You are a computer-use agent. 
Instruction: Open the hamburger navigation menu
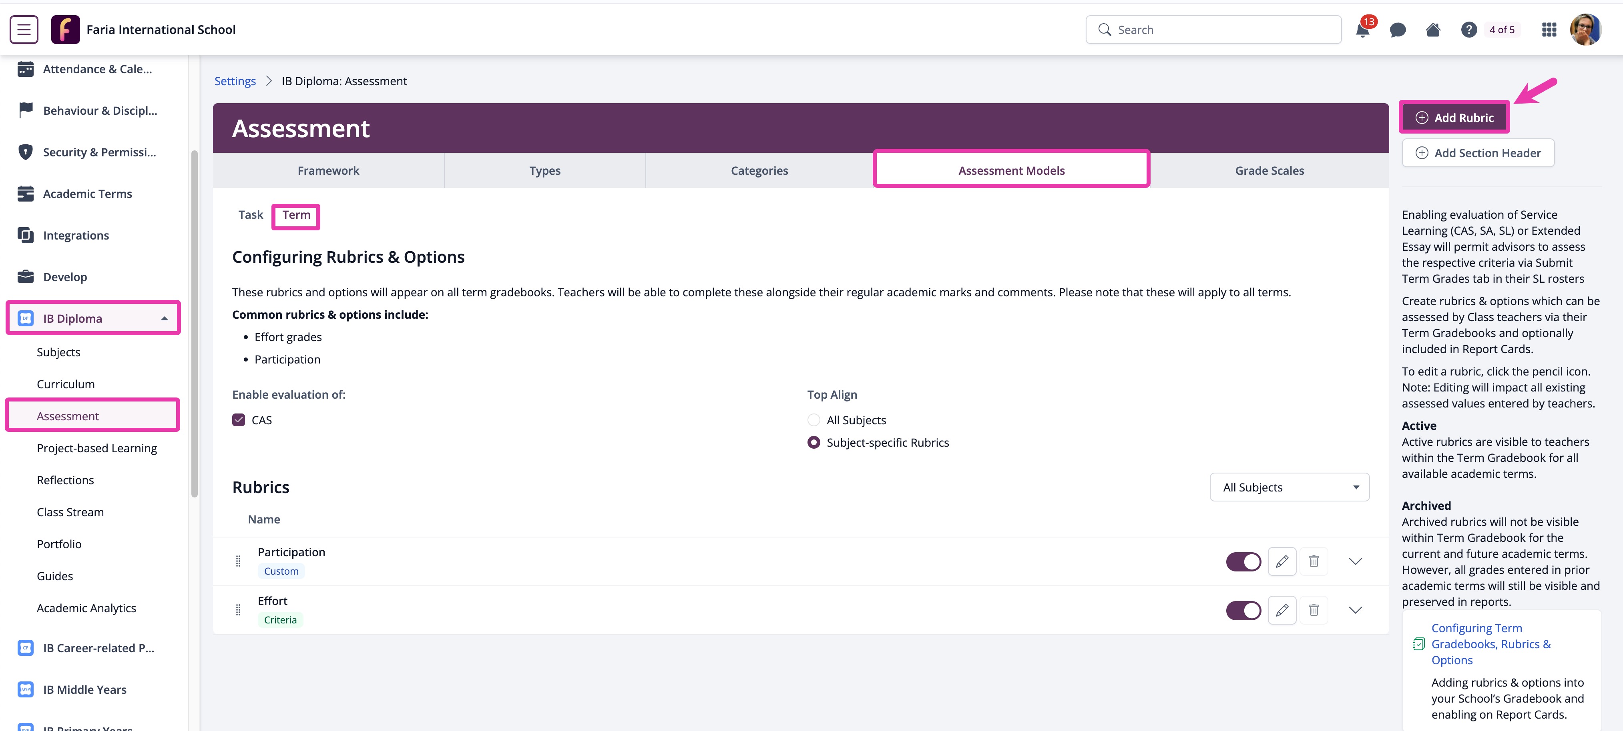23,29
